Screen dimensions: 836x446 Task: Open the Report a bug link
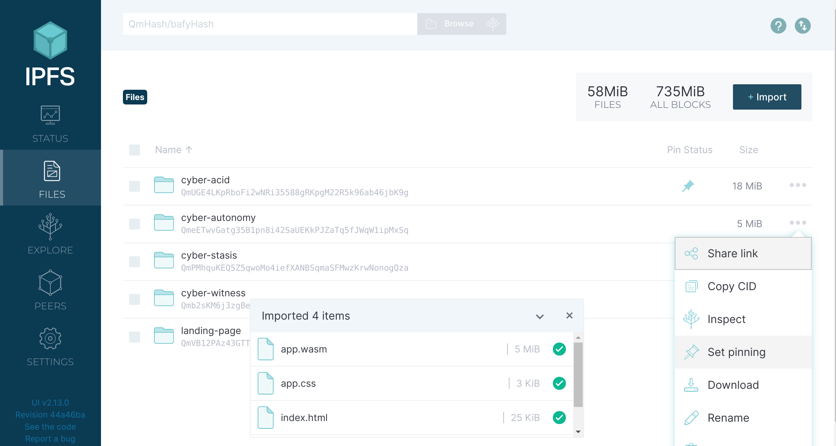tap(50, 439)
